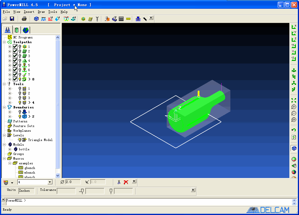The height and width of the screenshot is (215, 299).
Task: Toggle light bulb for tool 4
Action: click(x=20, y=103)
